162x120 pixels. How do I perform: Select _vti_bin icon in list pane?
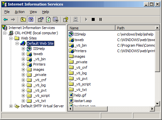(71, 45)
